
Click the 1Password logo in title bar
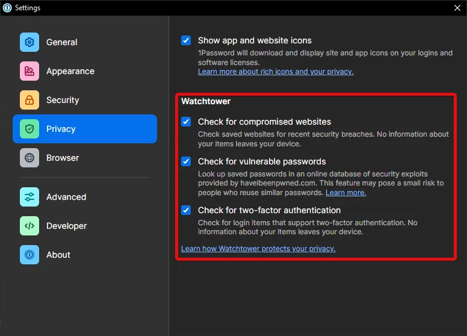tap(7, 8)
